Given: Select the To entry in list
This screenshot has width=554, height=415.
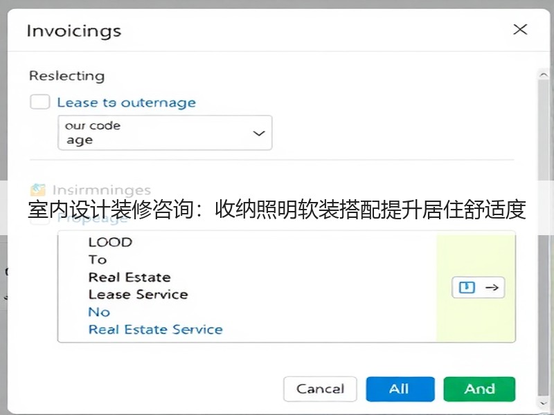Looking at the screenshot, I should pos(98,260).
